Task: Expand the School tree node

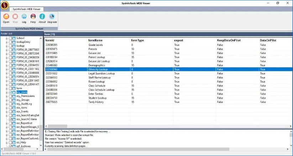Action: [7, 38]
